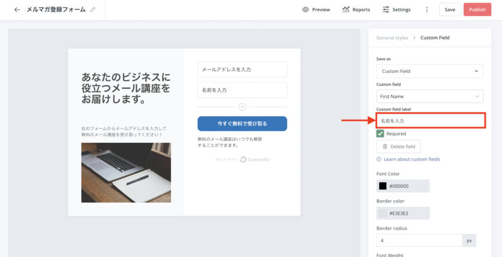
Task: Go back using the left arrow icon
Action: coord(17,10)
